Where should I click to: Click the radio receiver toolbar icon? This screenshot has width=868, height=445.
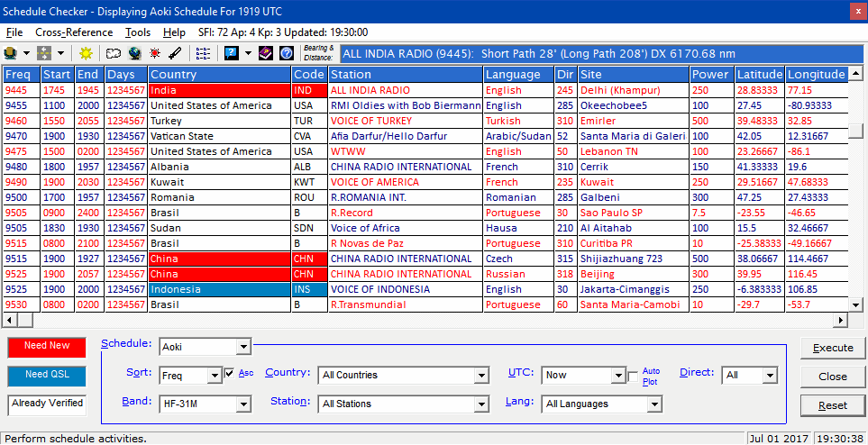click(x=11, y=53)
